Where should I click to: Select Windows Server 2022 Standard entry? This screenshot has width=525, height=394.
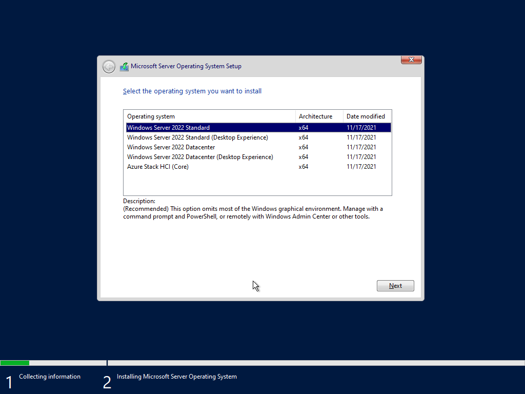coord(168,128)
